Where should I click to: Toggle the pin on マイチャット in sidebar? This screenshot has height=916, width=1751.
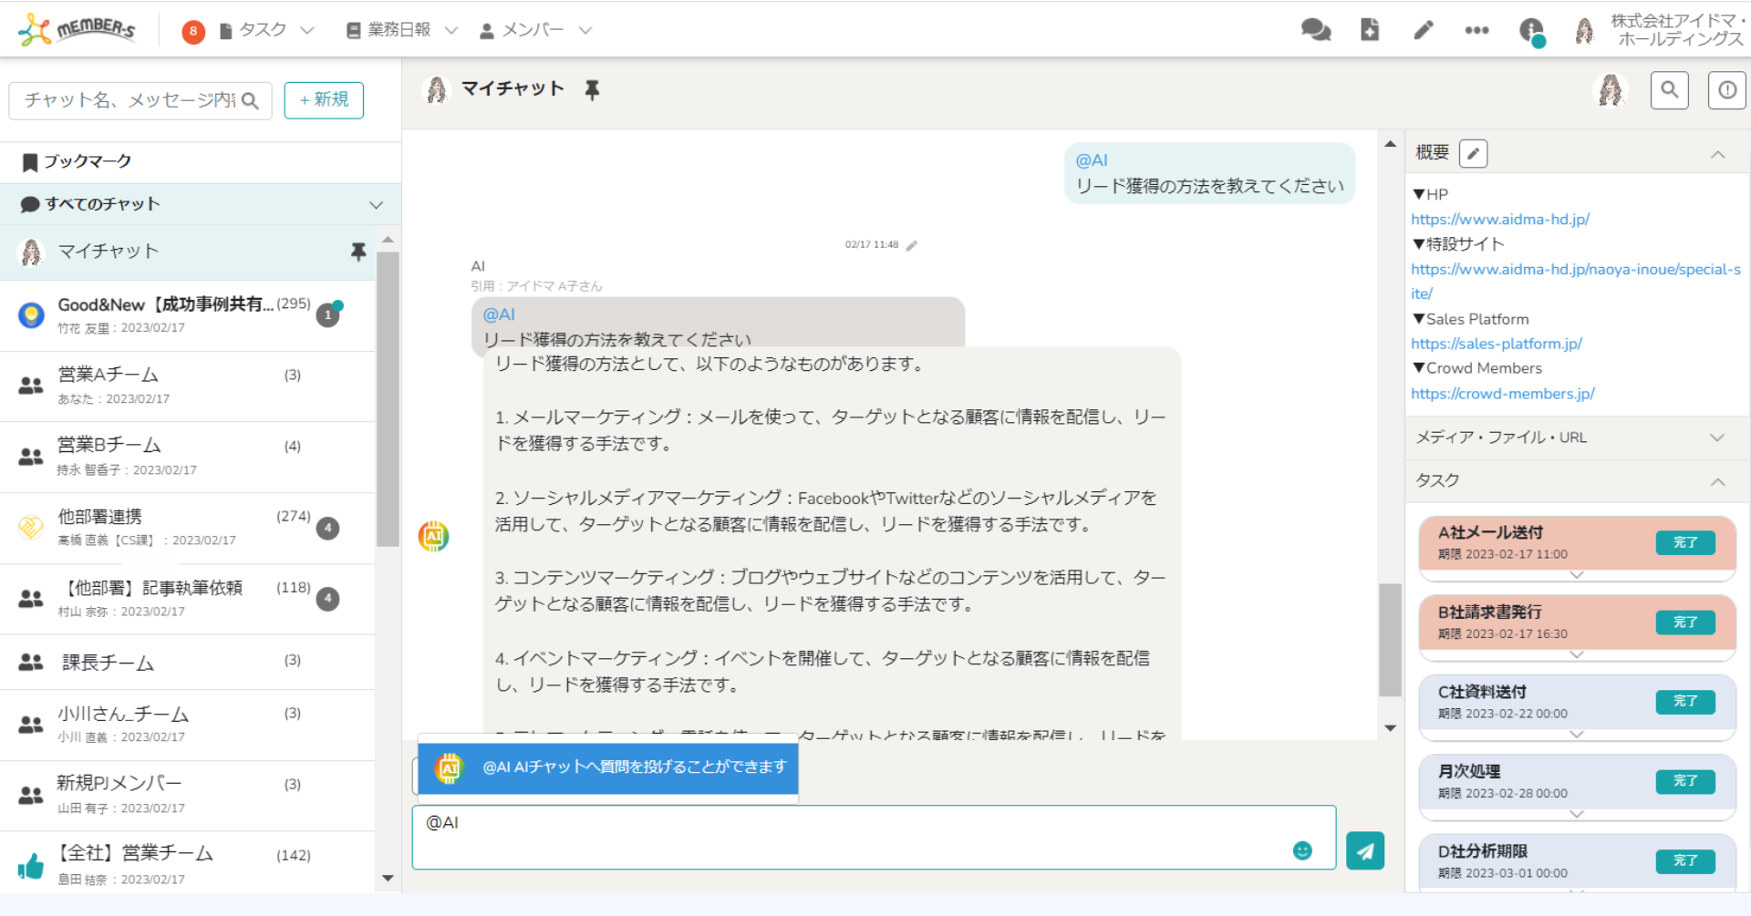point(358,252)
